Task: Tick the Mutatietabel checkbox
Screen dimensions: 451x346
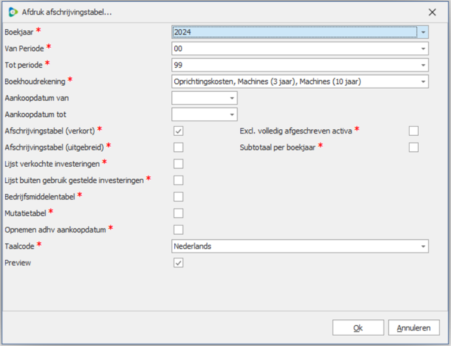Action: pos(178,213)
